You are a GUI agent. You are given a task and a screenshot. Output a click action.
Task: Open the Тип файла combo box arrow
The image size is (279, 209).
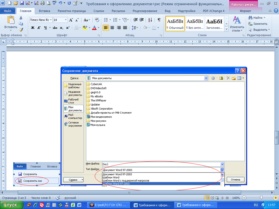pyautogui.click(x=222, y=170)
